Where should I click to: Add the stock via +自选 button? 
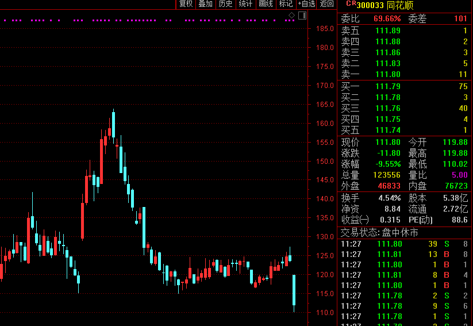click(x=306, y=4)
